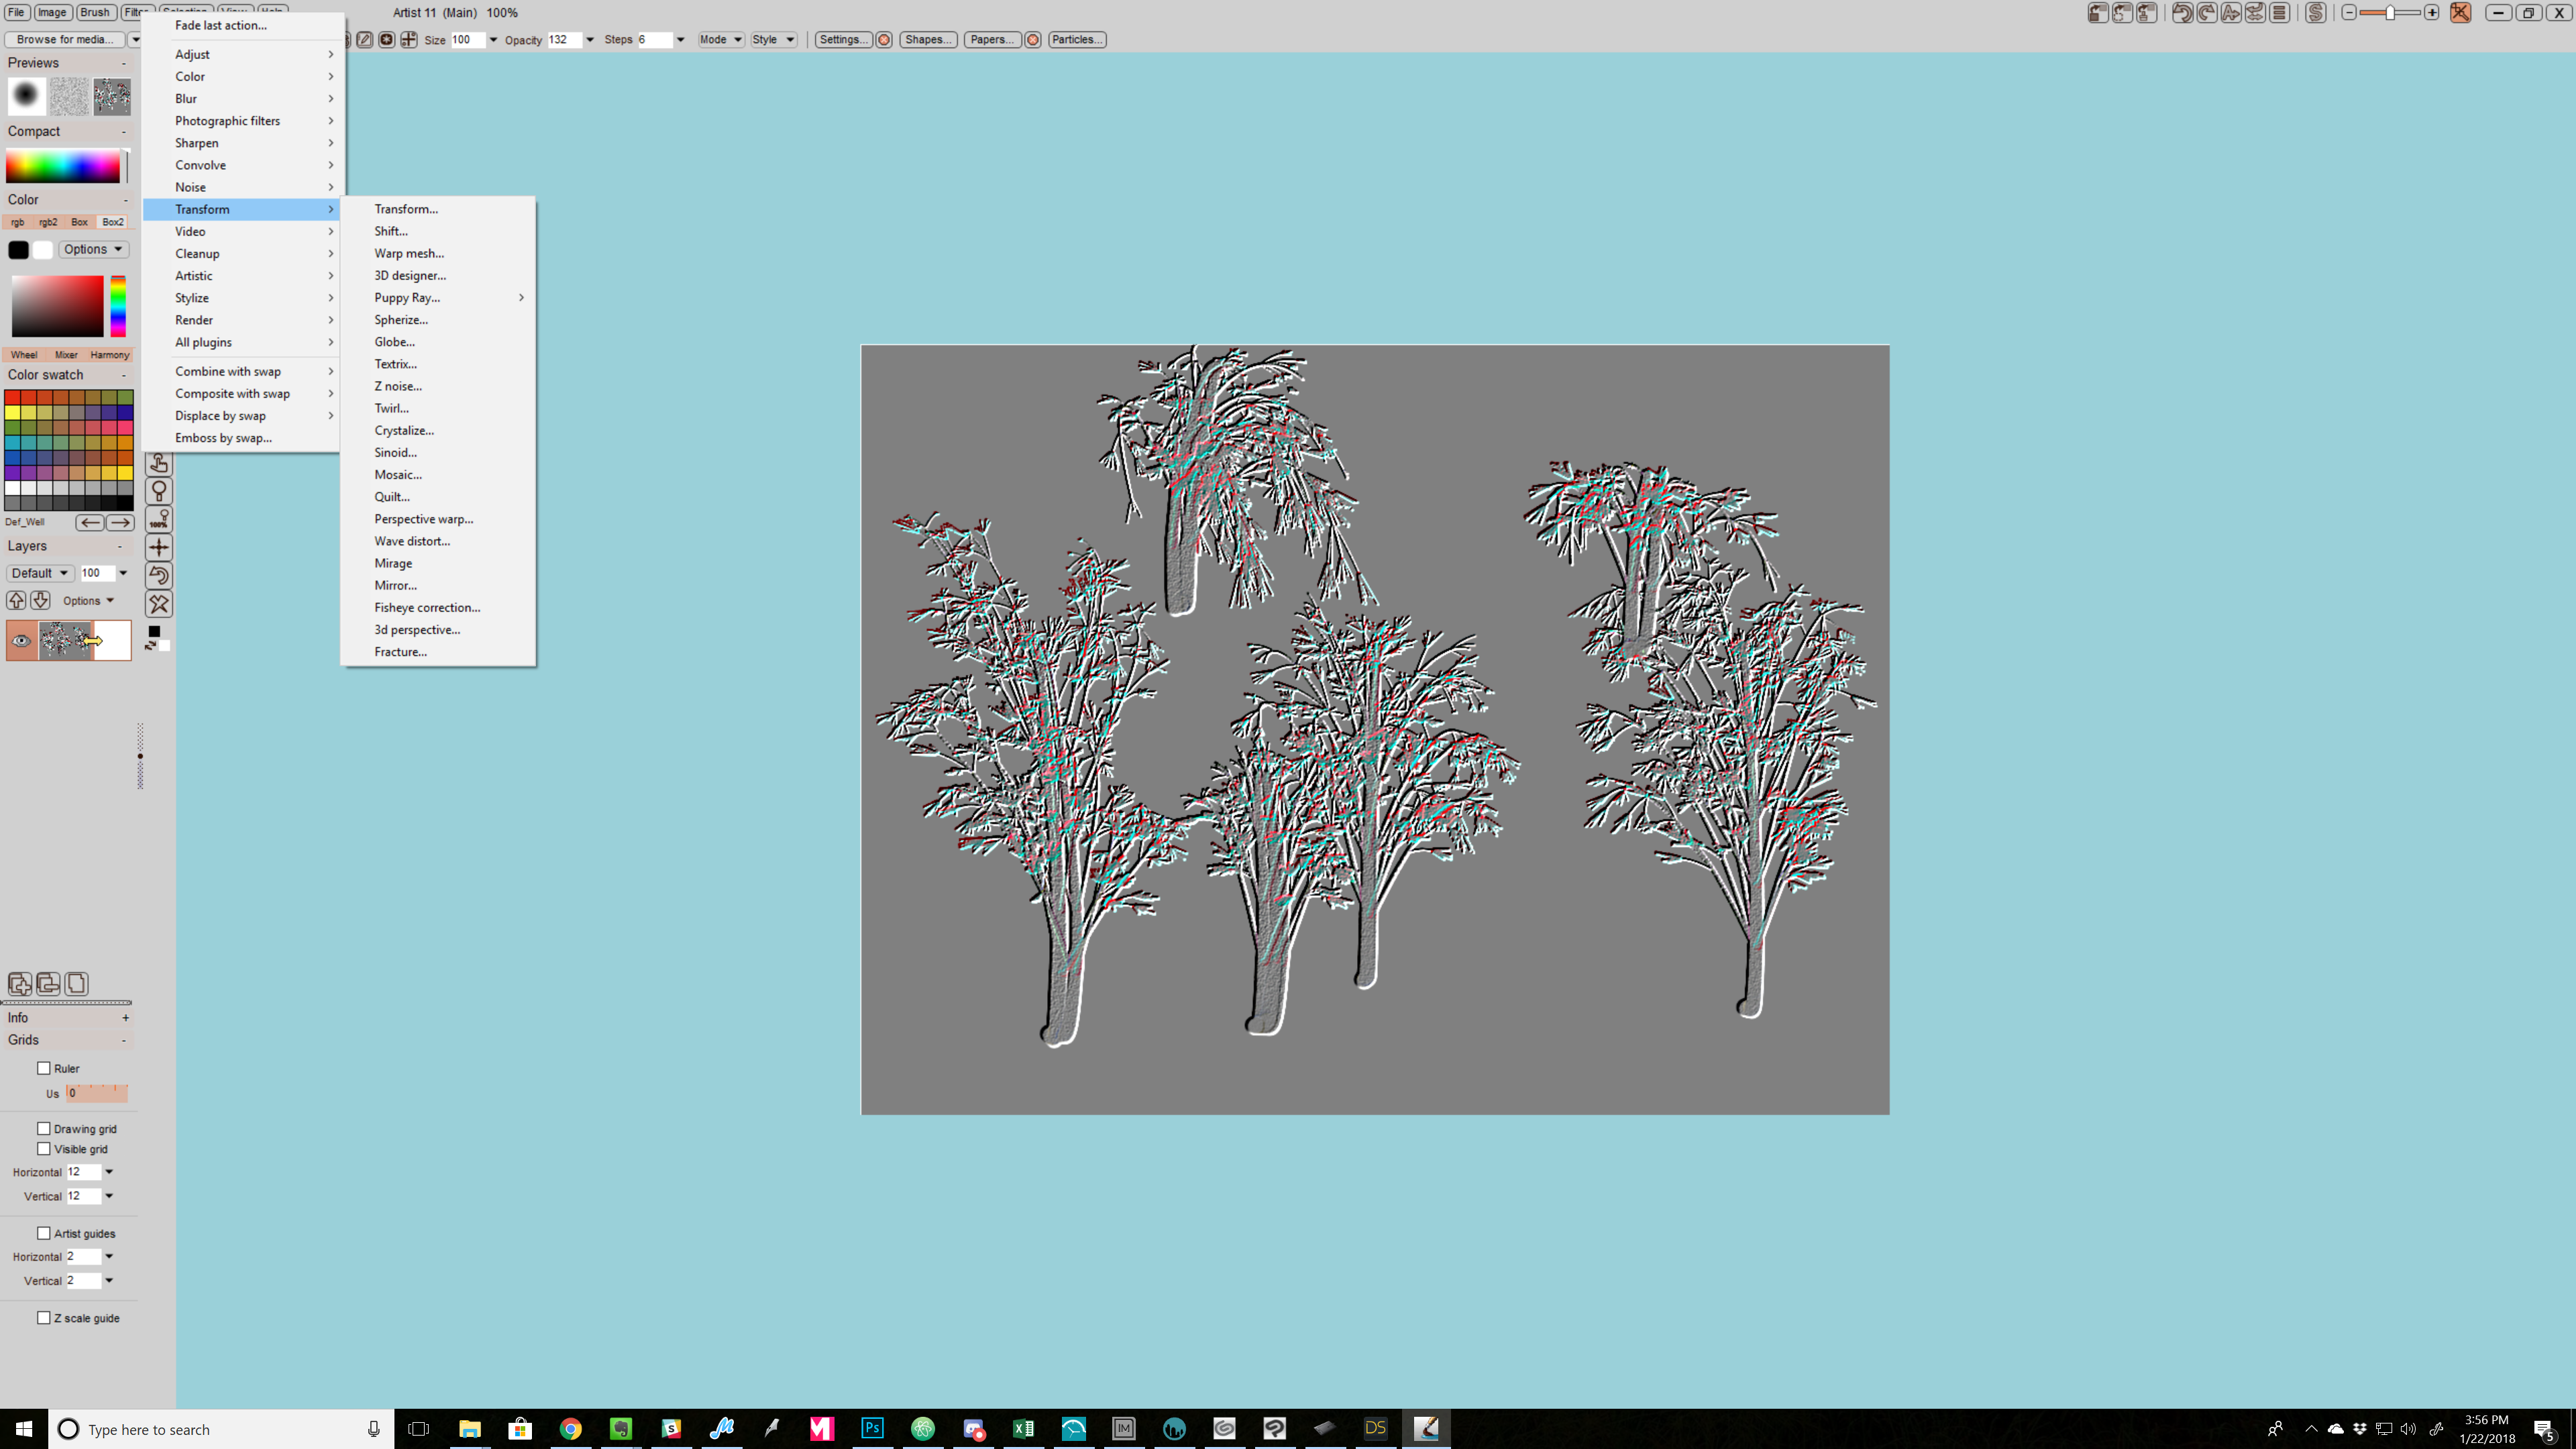Viewport: 2576px width, 1449px height.
Task: Choose Perspective warp from Transform submenu
Action: point(423,519)
